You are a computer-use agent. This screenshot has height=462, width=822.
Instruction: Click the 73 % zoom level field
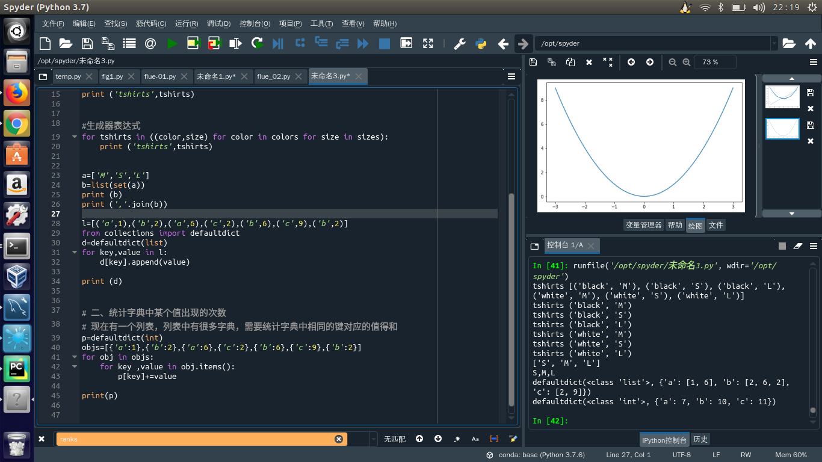[x=715, y=62]
